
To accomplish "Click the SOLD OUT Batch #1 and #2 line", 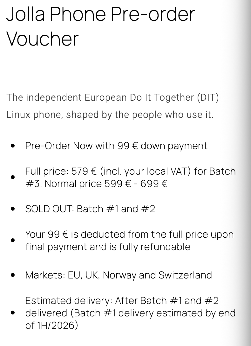I will [90, 209].
